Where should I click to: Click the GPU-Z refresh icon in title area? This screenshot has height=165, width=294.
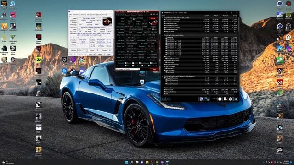click(154, 14)
